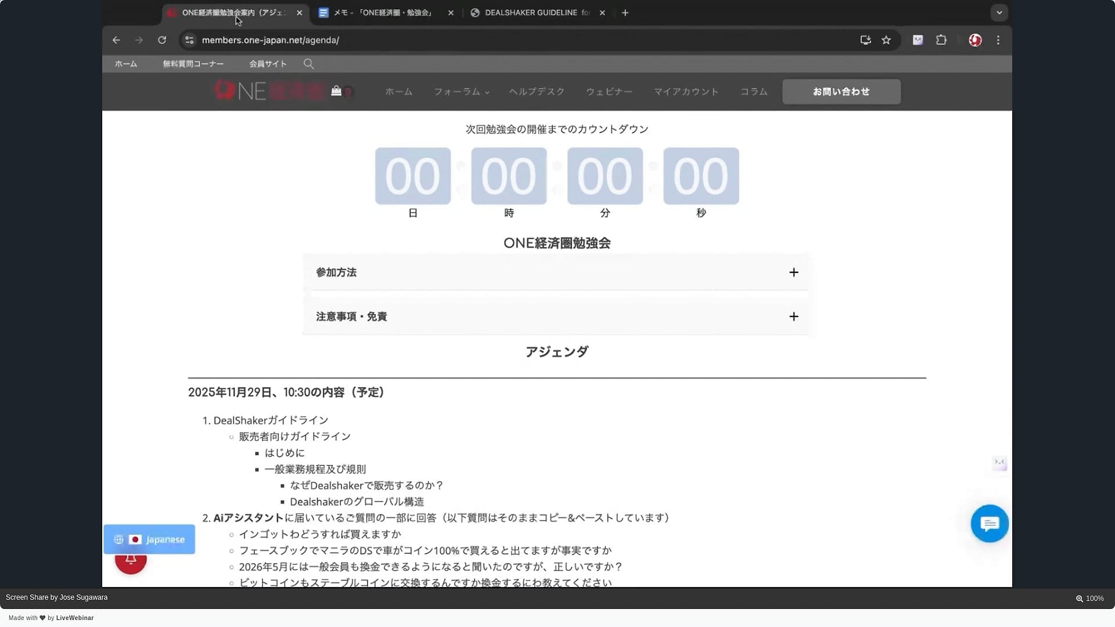Click the site information icon in the address bar
1115x627 pixels.
point(189,40)
